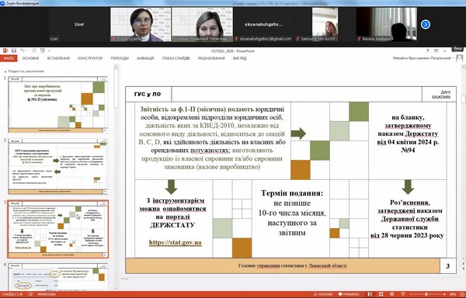The width and height of the screenshot is (466, 298).
Task: Start Slide Show icon in status bar
Action: (403, 294)
